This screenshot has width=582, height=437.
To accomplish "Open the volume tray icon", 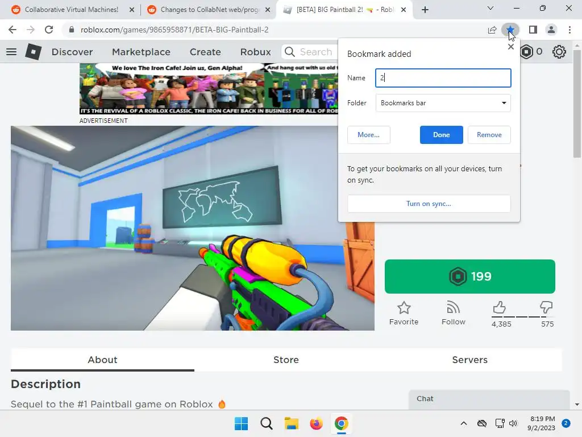I will click(x=513, y=423).
